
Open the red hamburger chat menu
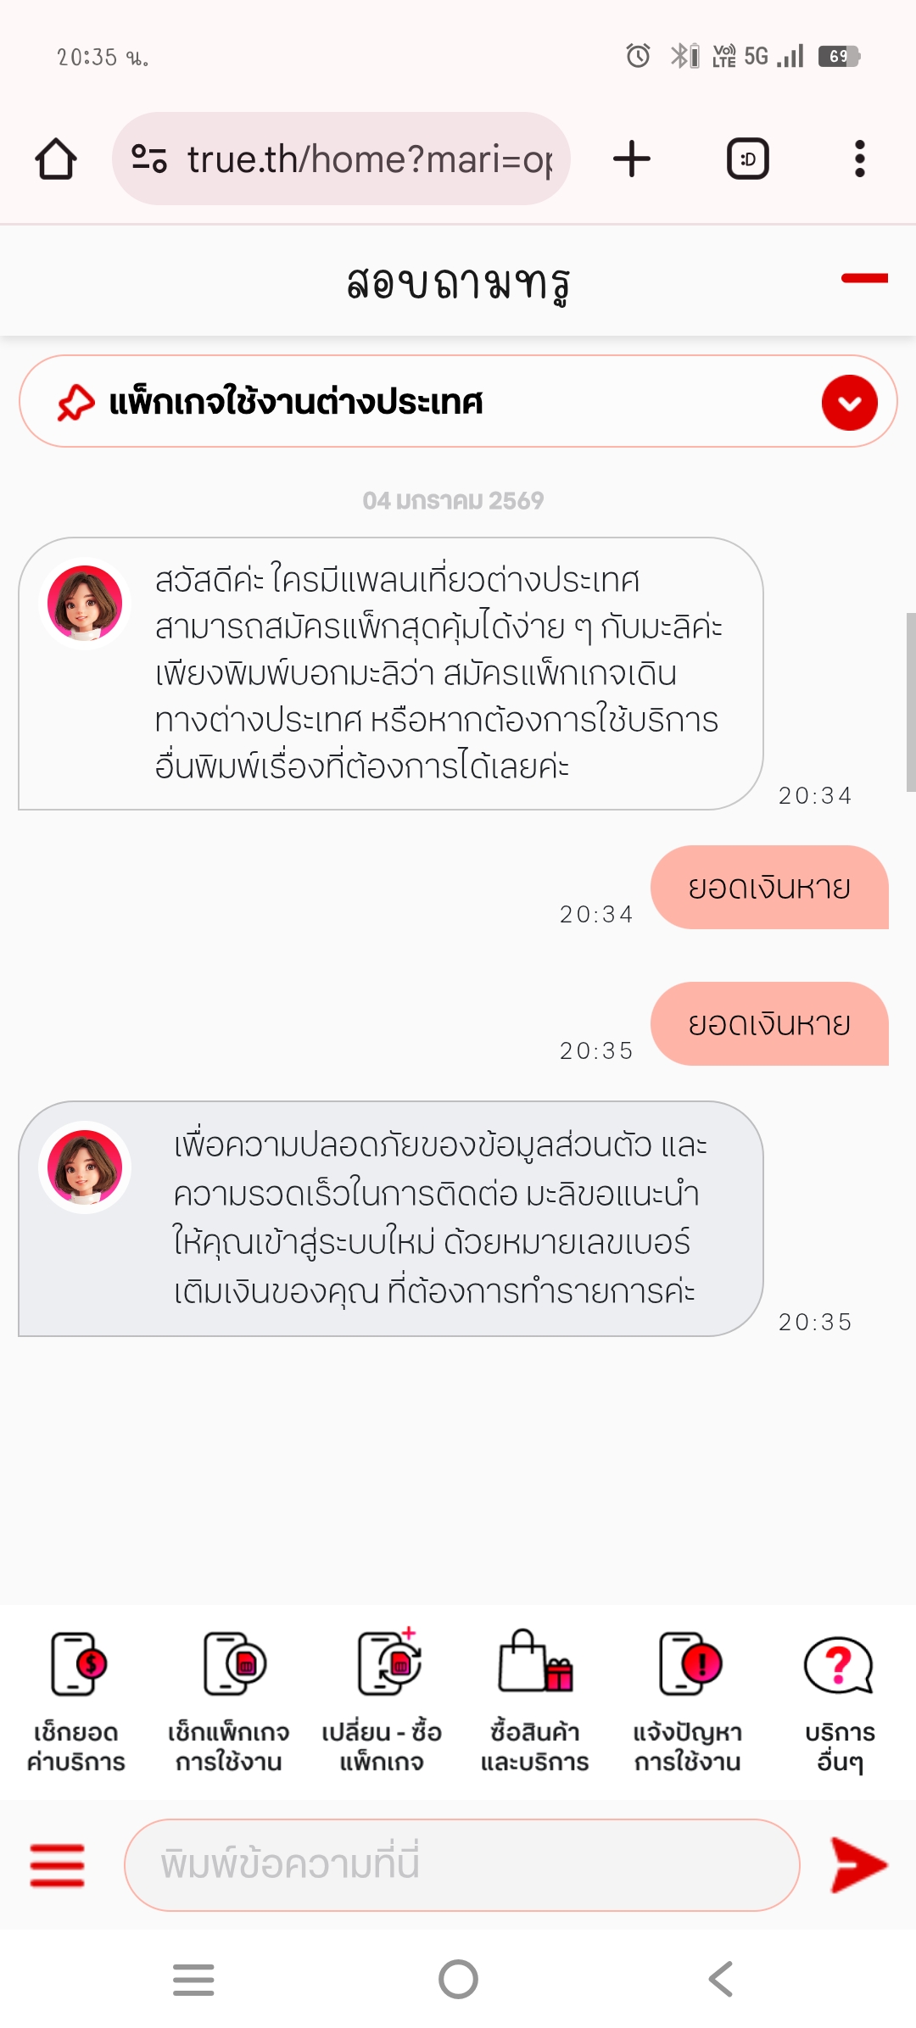[57, 1865]
